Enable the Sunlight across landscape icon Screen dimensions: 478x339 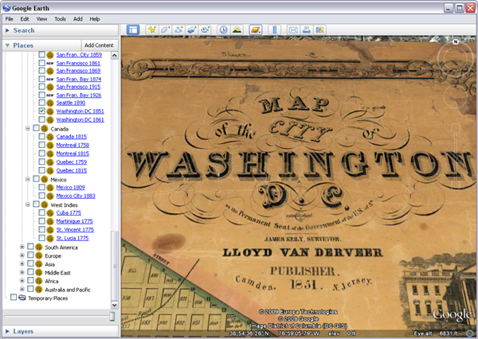tap(238, 30)
